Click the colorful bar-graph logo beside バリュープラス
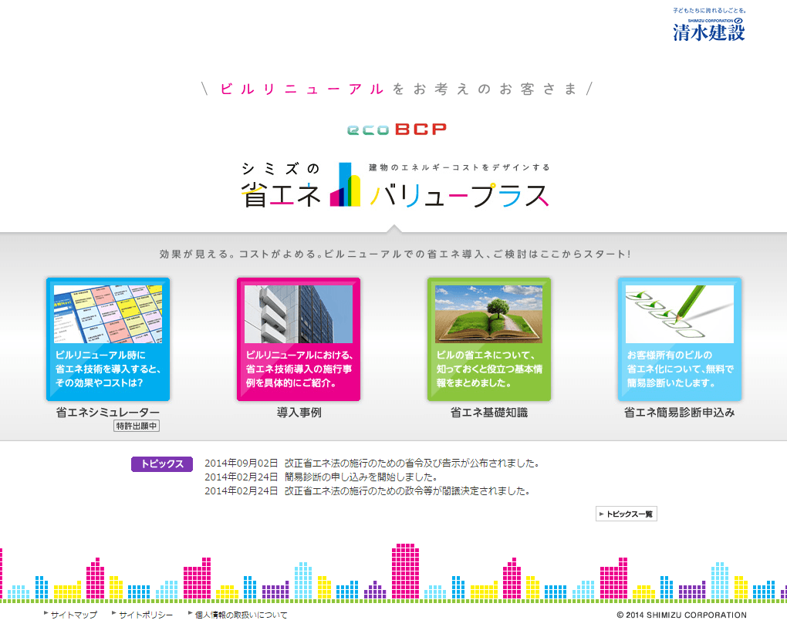787x627 pixels. click(x=346, y=185)
